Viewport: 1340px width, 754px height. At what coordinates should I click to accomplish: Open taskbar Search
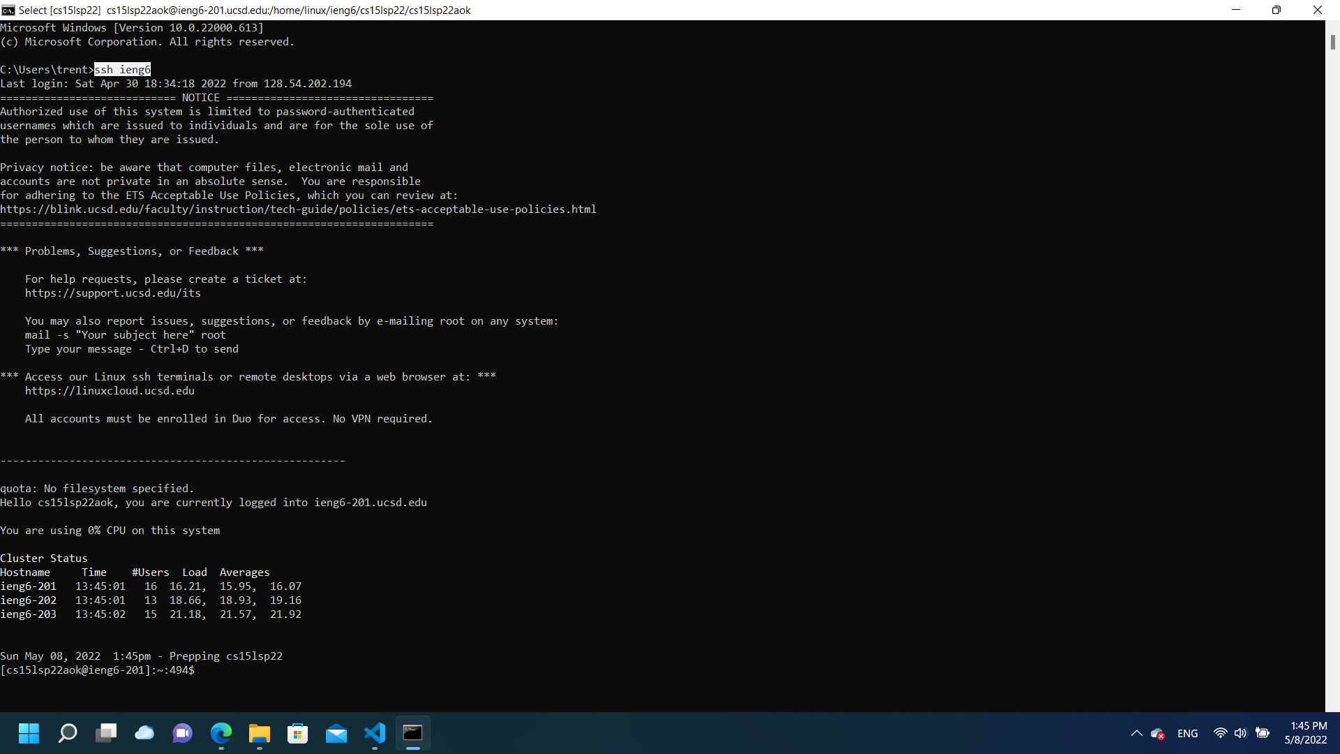point(68,733)
